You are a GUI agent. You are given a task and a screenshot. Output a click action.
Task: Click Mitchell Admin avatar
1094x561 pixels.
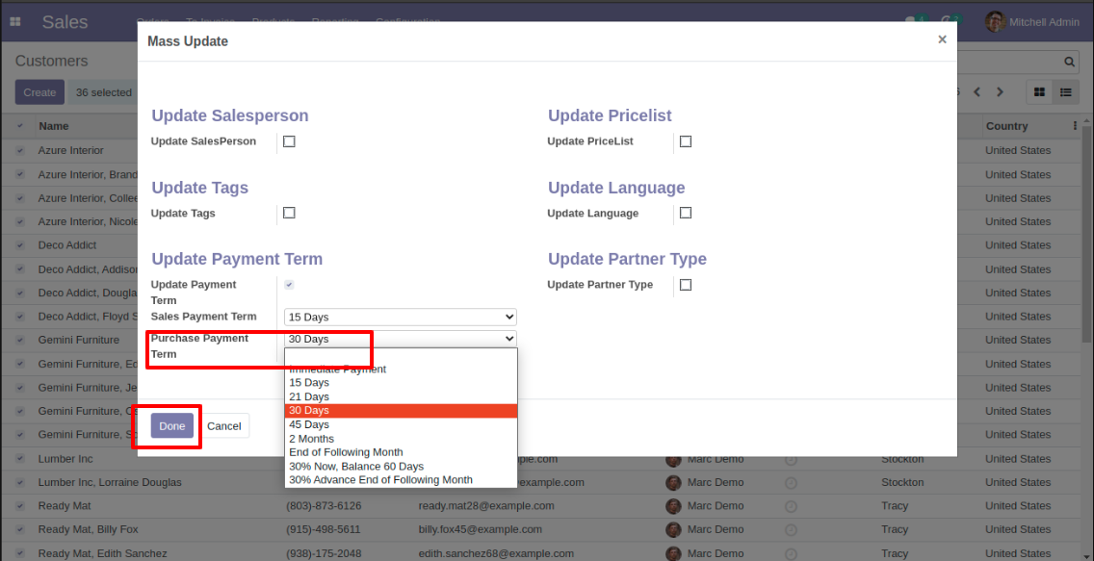click(995, 22)
